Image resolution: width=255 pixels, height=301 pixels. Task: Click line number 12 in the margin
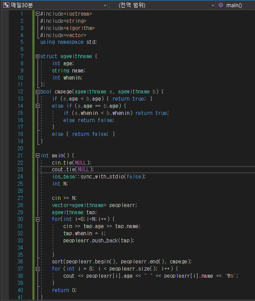coord(20,92)
